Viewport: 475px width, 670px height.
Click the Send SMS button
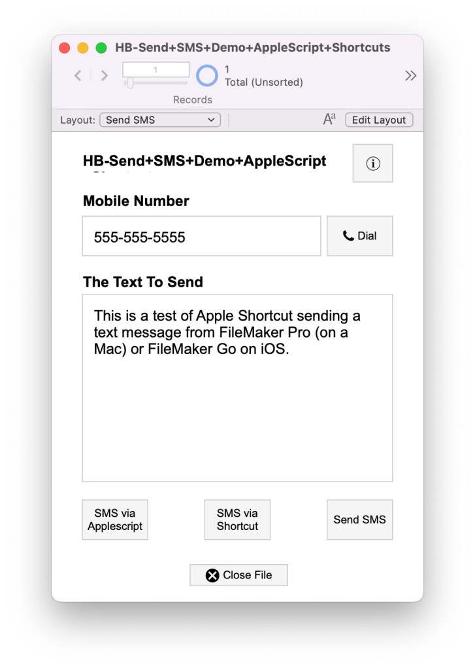360,520
